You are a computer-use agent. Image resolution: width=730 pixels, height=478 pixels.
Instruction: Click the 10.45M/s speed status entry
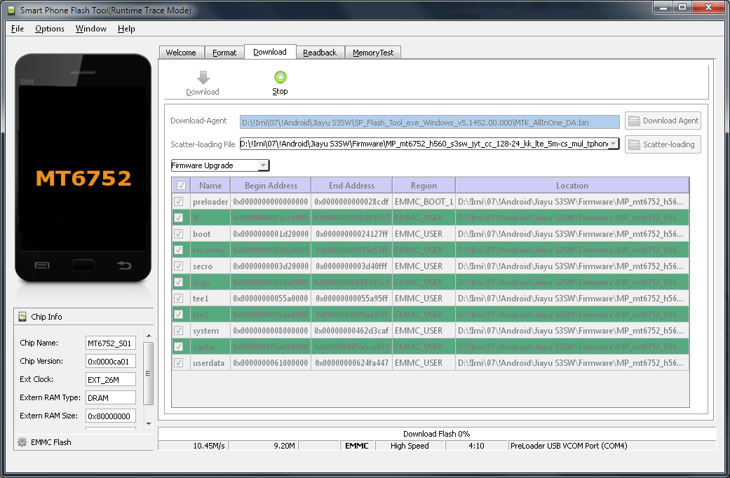(193, 446)
